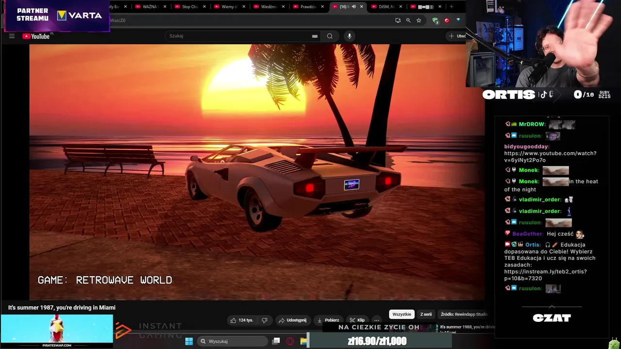Viewport: 621px width, 349px height.
Task: Select the Źródło: Rewindapp Studio chip
Action: click(x=463, y=314)
